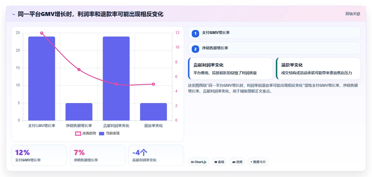Click the trend line point above 净销售额增长率

(79, 69)
